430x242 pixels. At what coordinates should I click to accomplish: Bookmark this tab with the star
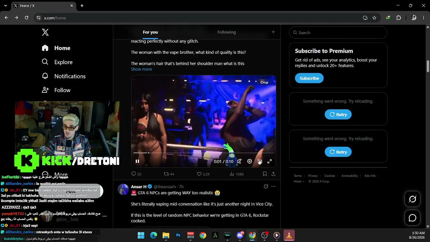click(x=374, y=18)
